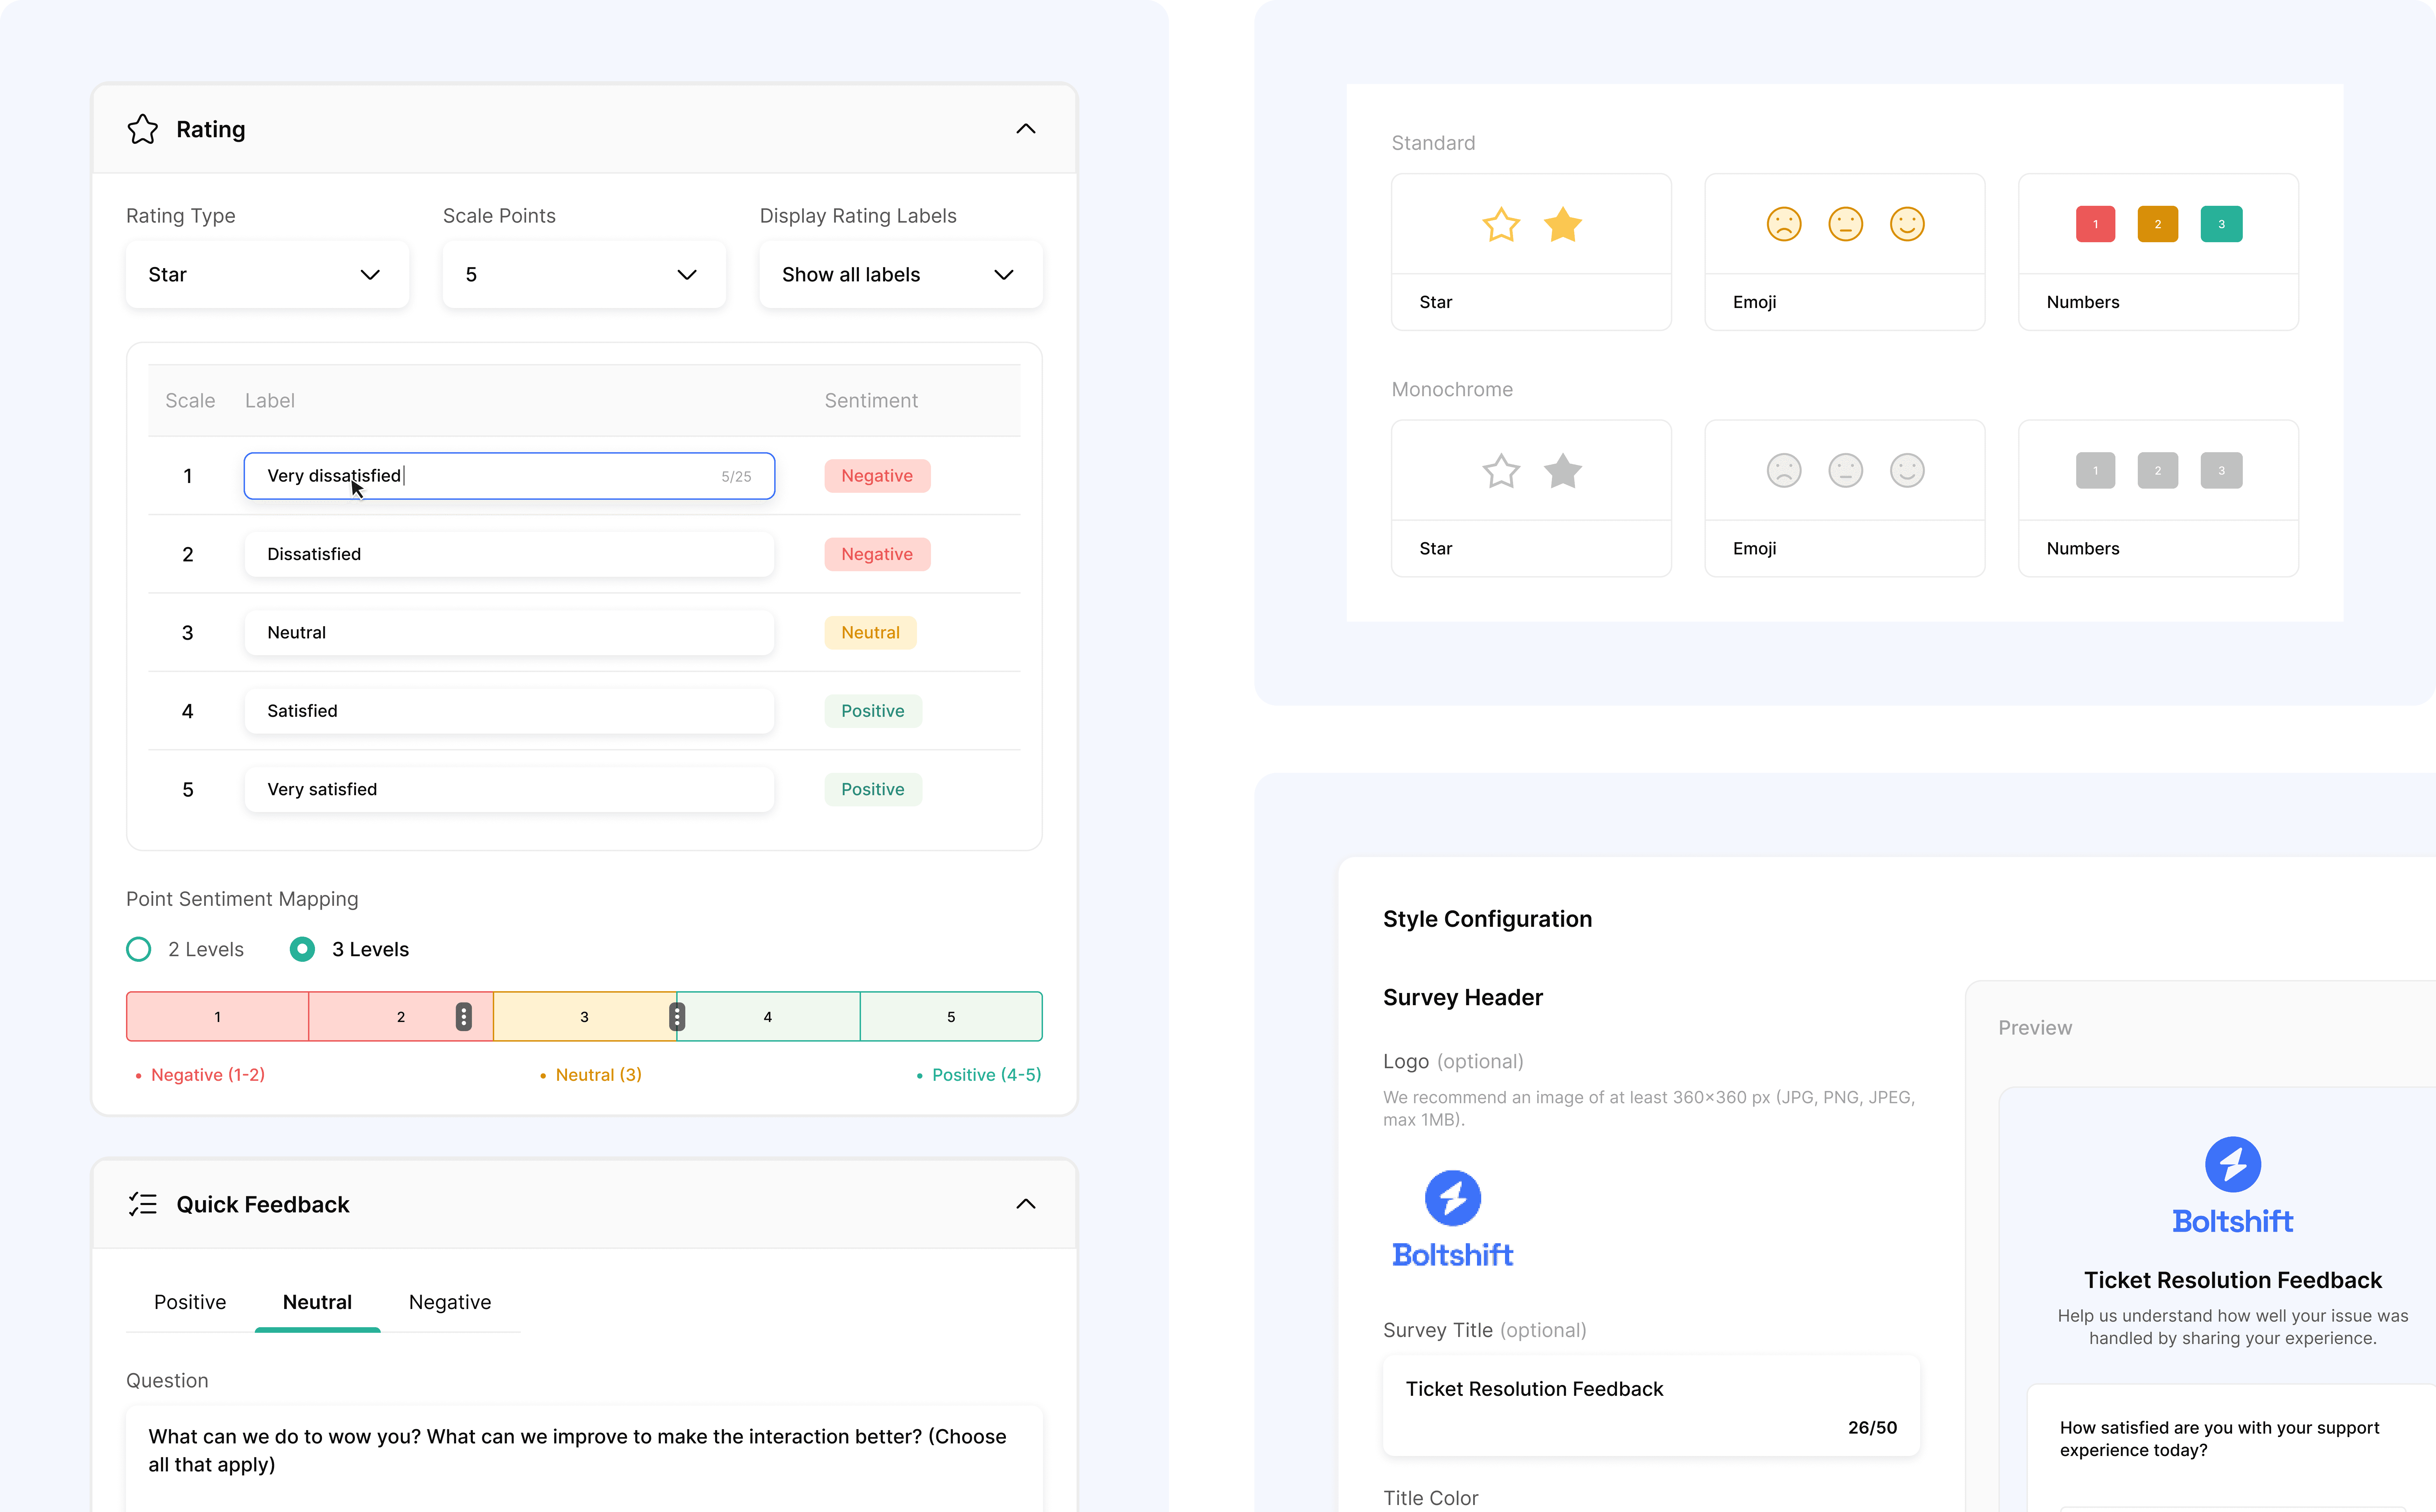Collapse the Rating section chevron
The image size is (2436, 1512).
(1025, 129)
